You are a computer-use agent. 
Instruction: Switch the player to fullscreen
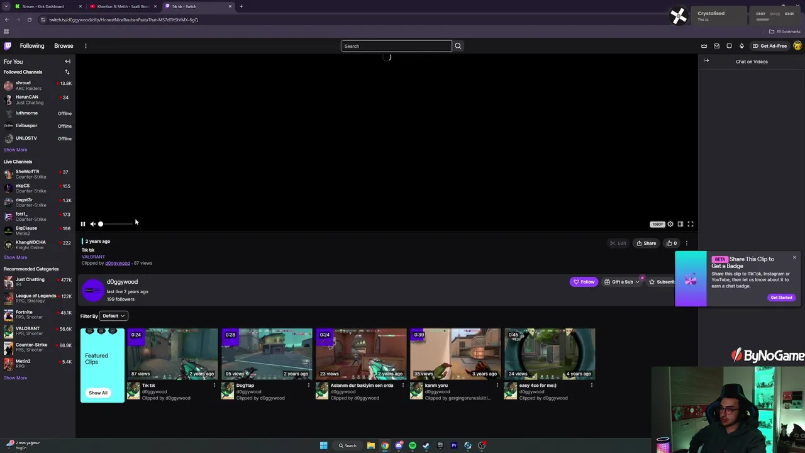click(x=691, y=224)
